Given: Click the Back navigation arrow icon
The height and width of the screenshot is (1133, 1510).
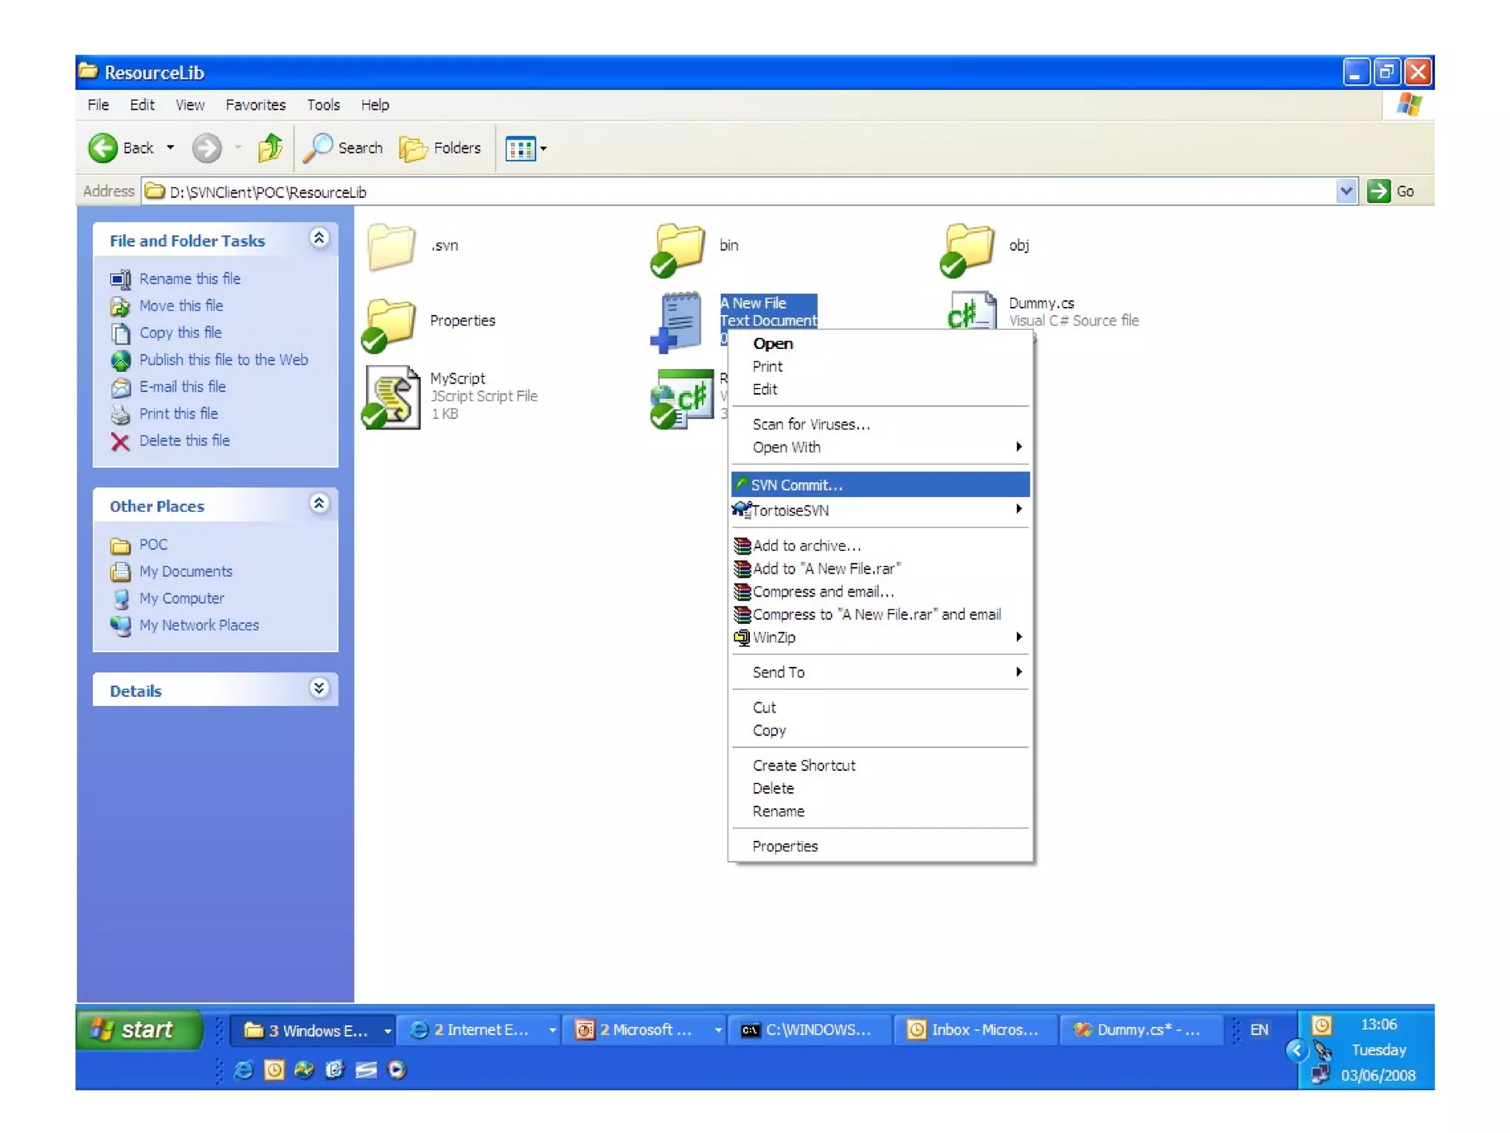Looking at the screenshot, I should tap(103, 148).
